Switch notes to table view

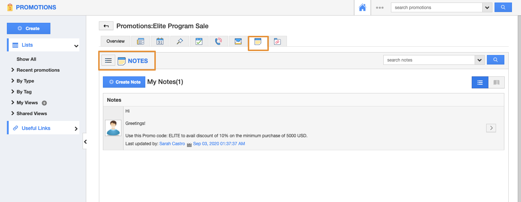tap(496, 83)
